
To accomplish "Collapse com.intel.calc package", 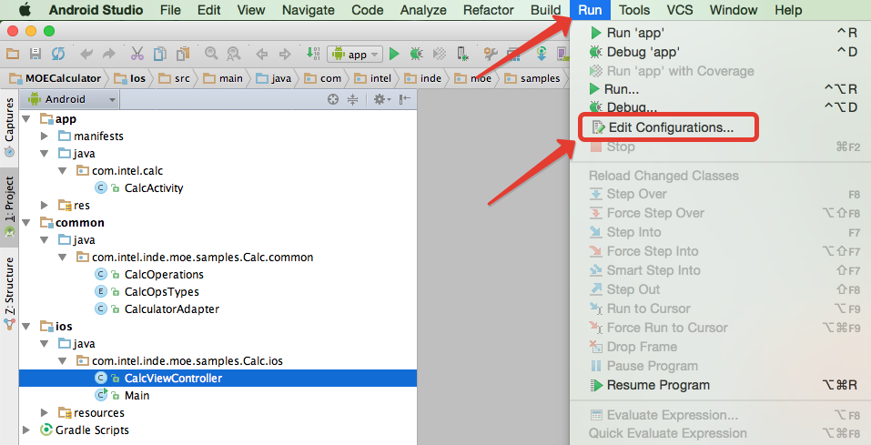I will (x=63, y=170).
